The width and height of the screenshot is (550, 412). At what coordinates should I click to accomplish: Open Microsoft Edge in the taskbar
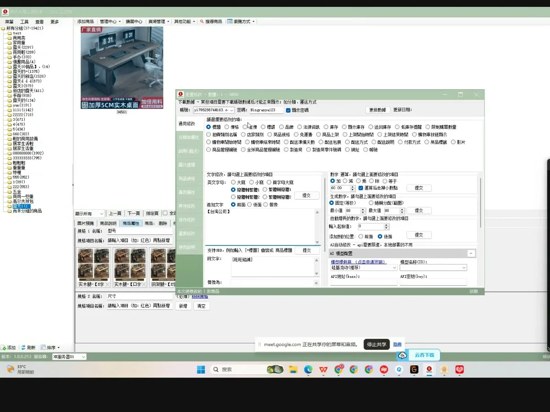point(308,369)
